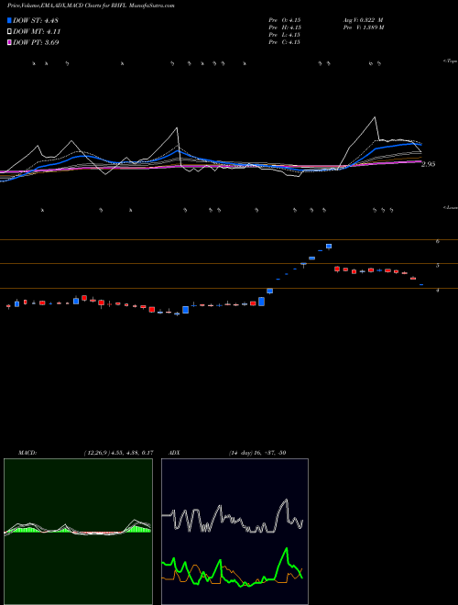Click the 'Pre C: 4.15' value
The width and height of the screenshot is (458, 605).
click(285, 42)
